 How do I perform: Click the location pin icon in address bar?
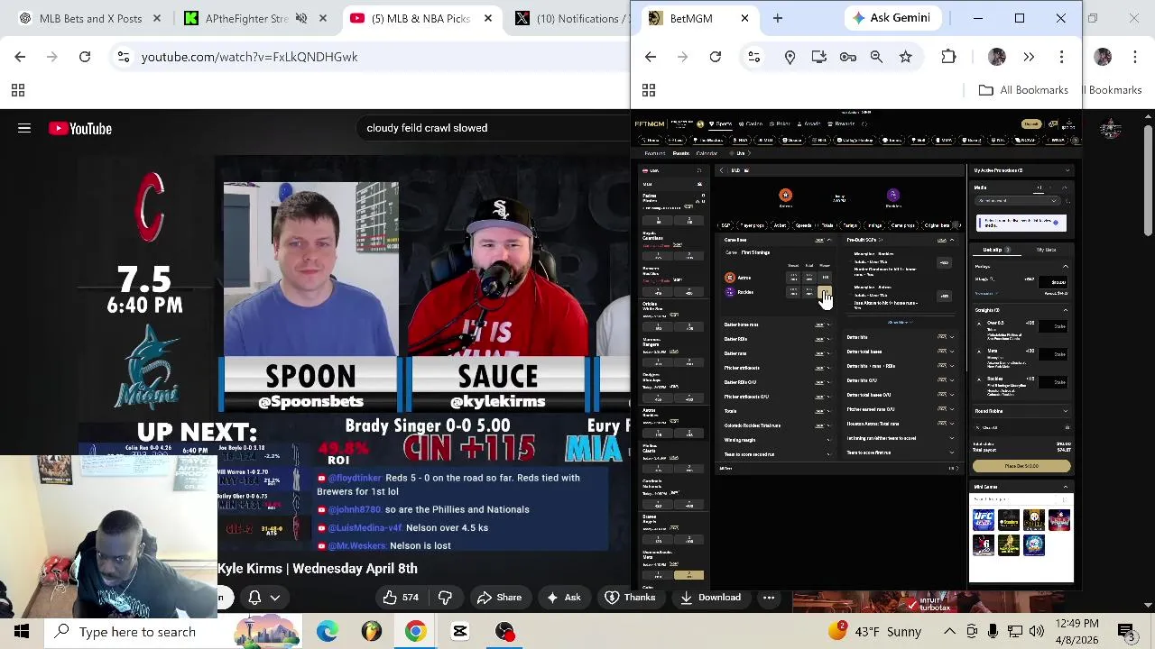pos(790,57)
